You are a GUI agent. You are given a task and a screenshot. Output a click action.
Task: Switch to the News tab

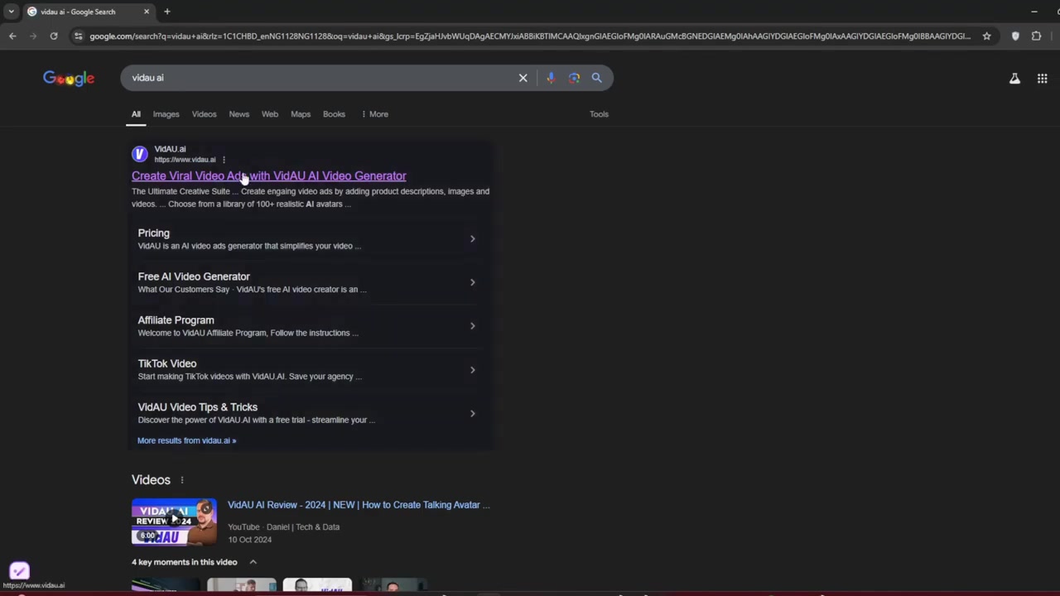[x=238, y=114]
